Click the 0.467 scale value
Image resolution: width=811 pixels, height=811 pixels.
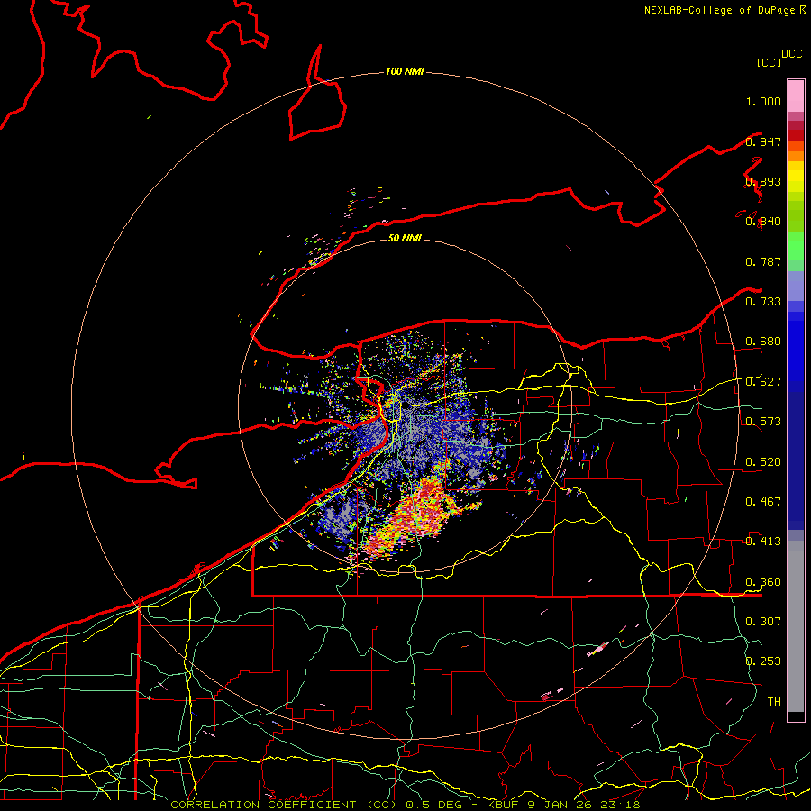[763, 502]
